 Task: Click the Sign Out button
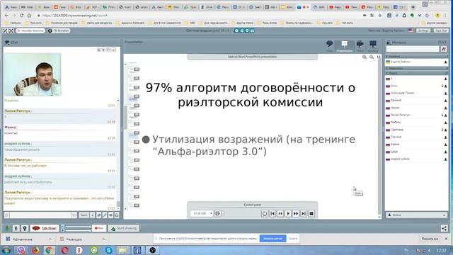tap(441, 30)
